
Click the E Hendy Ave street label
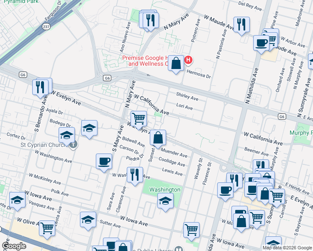297,189
